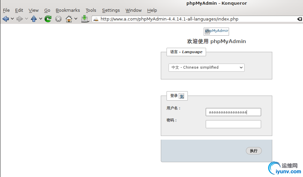This screenshot has height=177, width=303.
Task: Open the Window menu
Action: (x=133, y=10)
